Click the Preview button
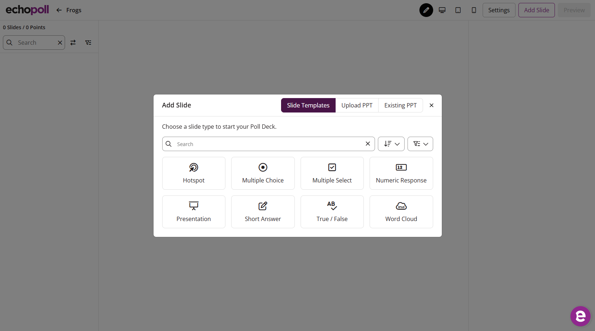 pyautogui.click(x=574, y=10)
